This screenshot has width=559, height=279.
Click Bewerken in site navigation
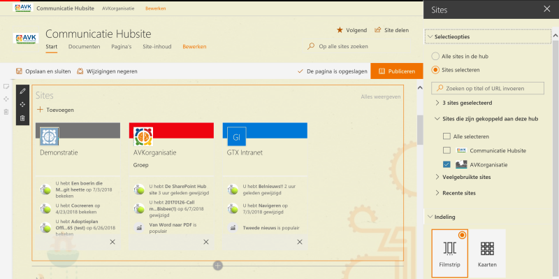tap(194, 47)
